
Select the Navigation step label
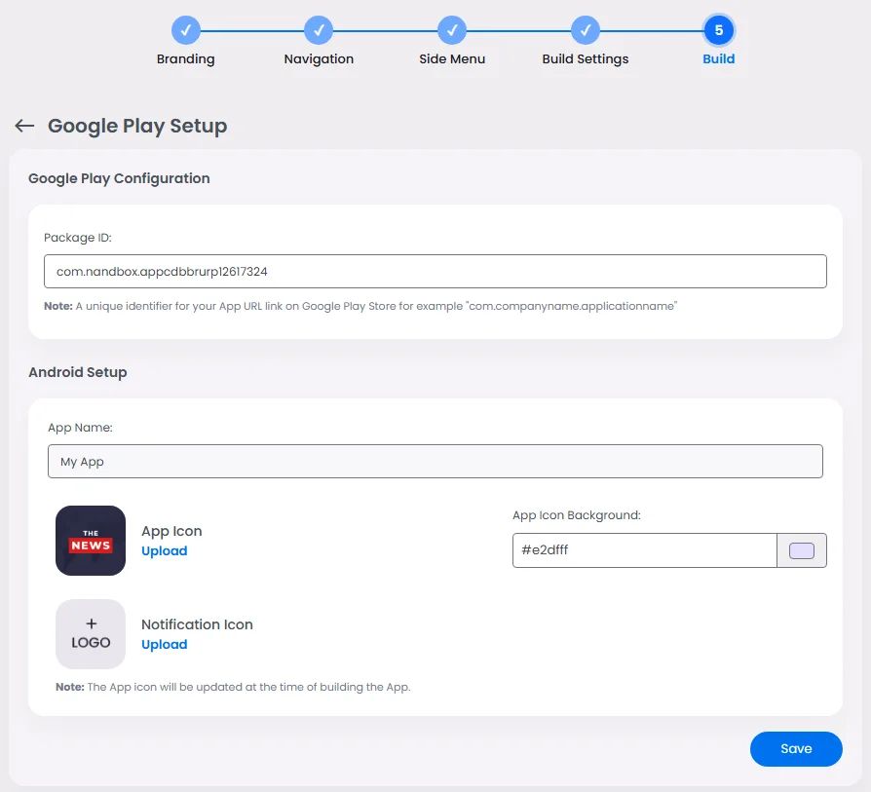319,58
